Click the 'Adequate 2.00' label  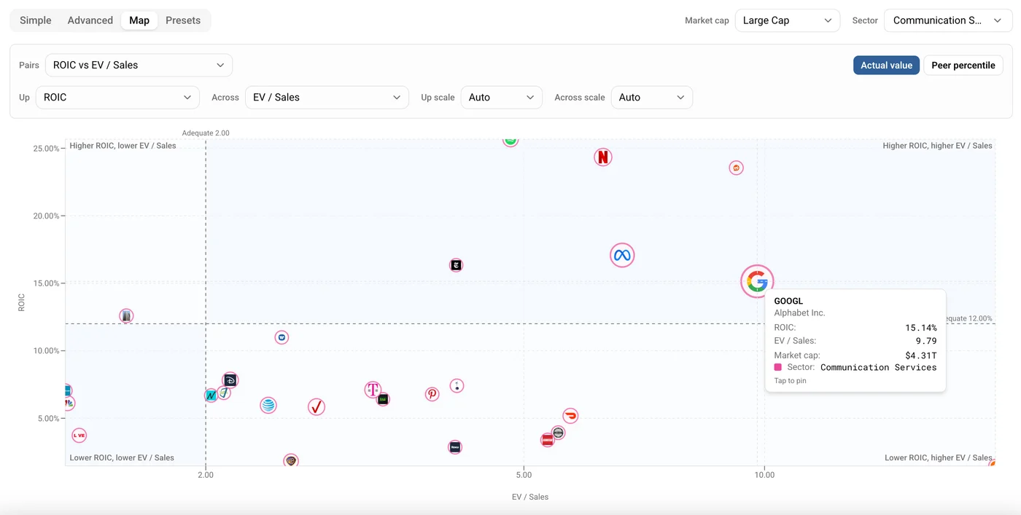point(206,133)
